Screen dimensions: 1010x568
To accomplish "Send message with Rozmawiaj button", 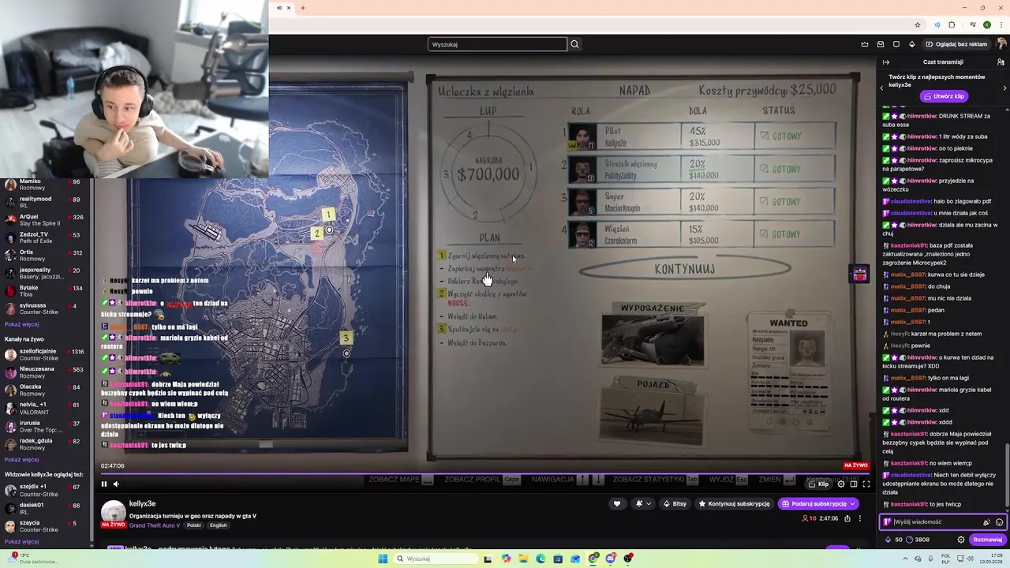I will pos(987,540).
